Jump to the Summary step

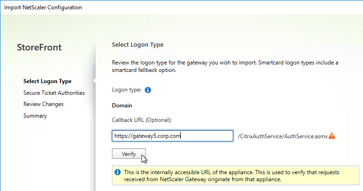[35, 116]
